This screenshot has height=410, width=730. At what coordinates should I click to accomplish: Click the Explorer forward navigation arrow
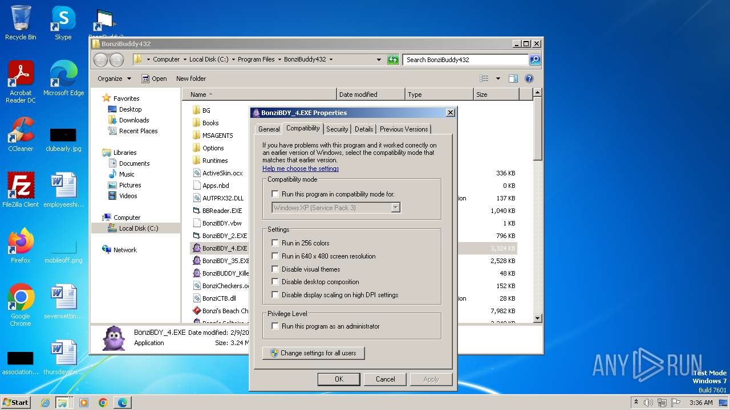pyautogui.click(x=116, y=59)
